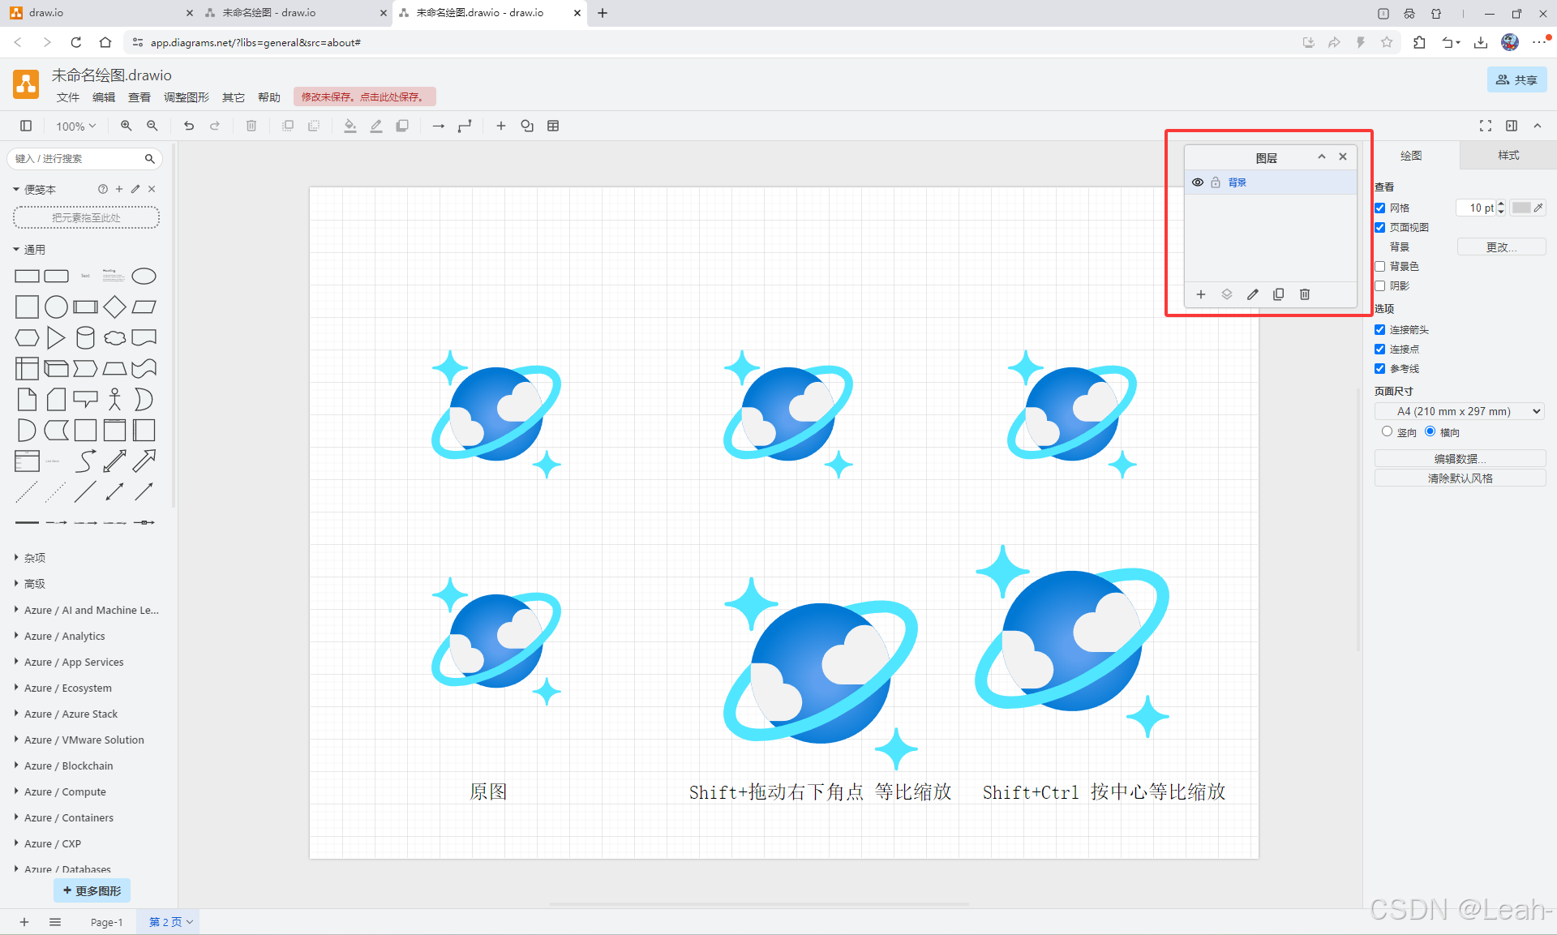Click the 更多图形 button
1557x935 pixels.
coord(92,891)
